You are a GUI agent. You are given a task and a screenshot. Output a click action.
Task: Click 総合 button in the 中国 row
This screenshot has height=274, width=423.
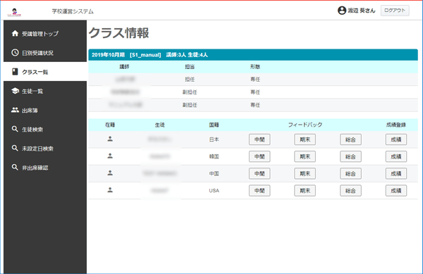[x=350, y=173]
